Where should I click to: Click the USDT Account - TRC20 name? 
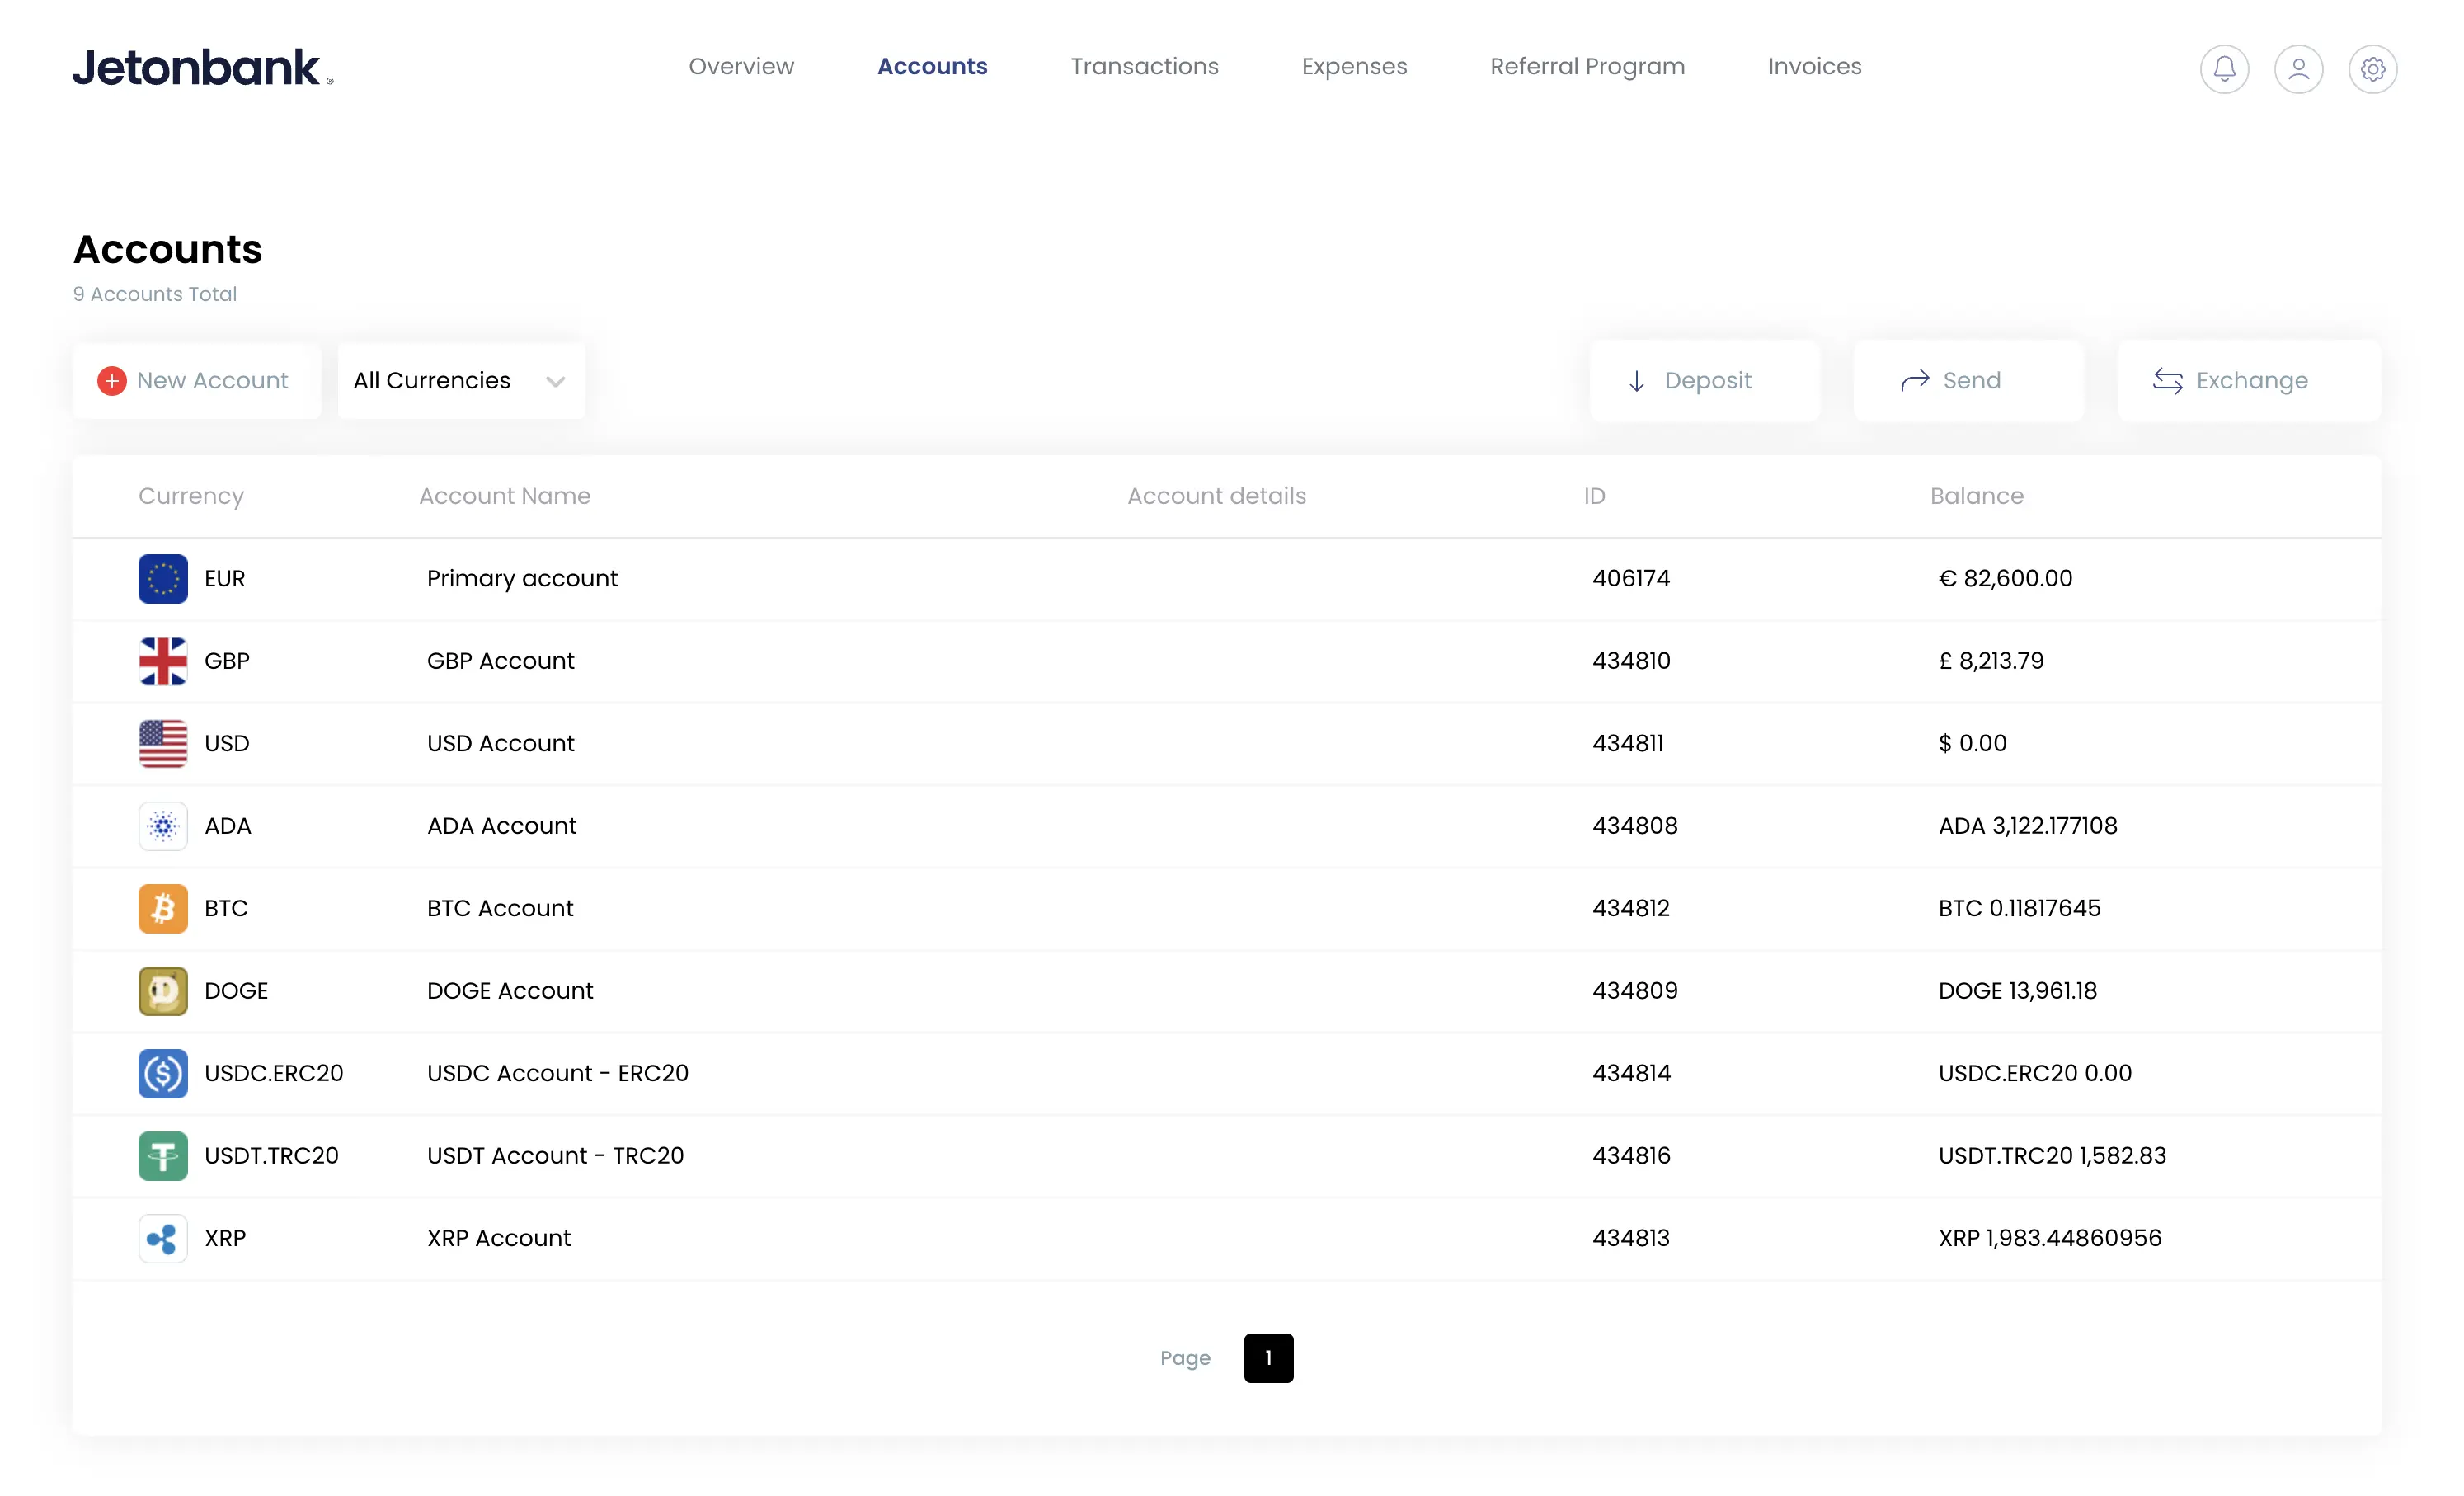tap(555, 1156)
